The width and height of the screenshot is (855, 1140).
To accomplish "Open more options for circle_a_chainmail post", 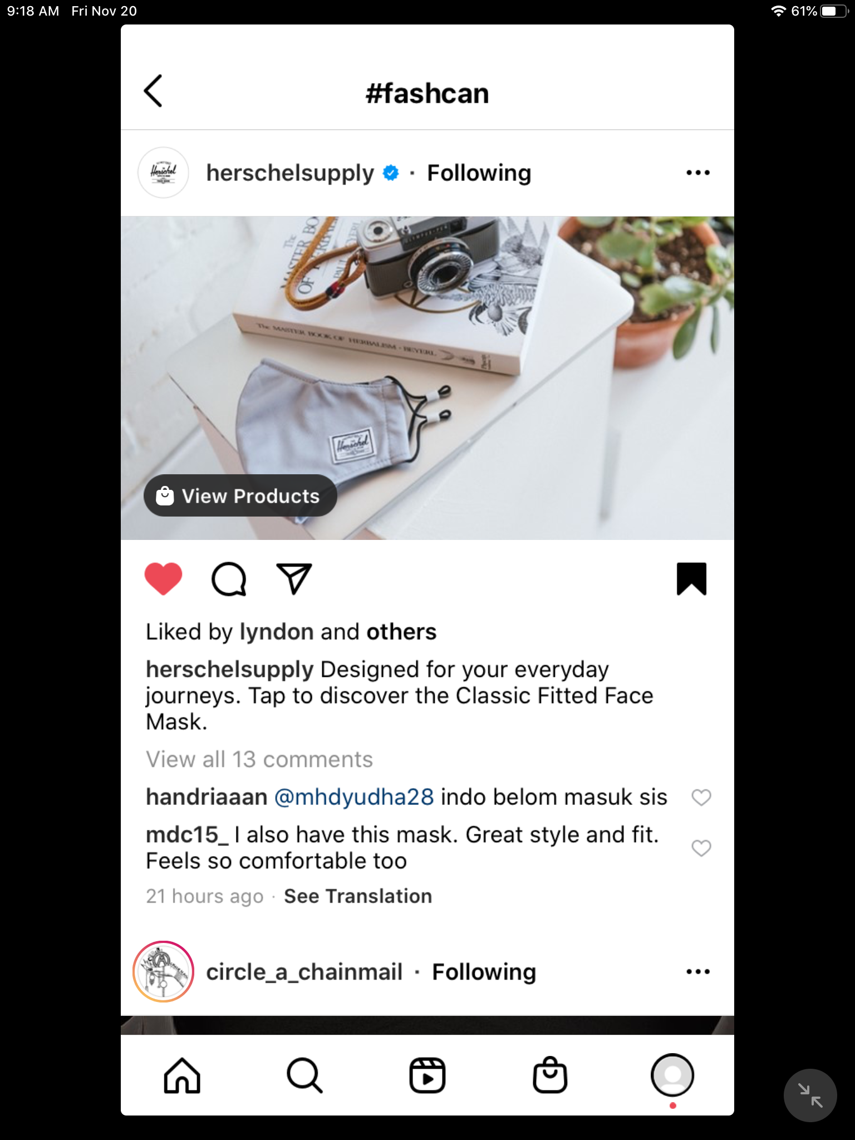I will 698,972.
